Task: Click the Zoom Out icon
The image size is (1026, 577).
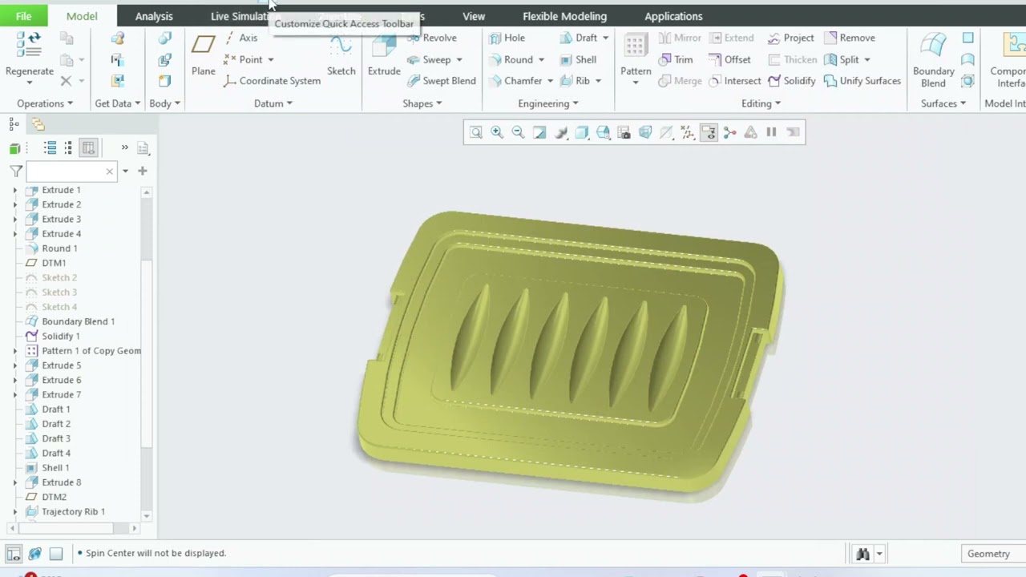Action: pos(518,132)
